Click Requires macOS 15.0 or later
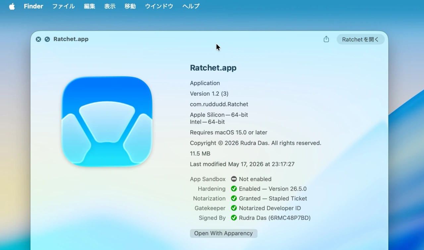Image resolution: width=424 pixels, height=250 pixels. 229,132
